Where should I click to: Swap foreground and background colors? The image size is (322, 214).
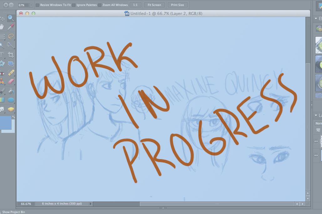13,117
